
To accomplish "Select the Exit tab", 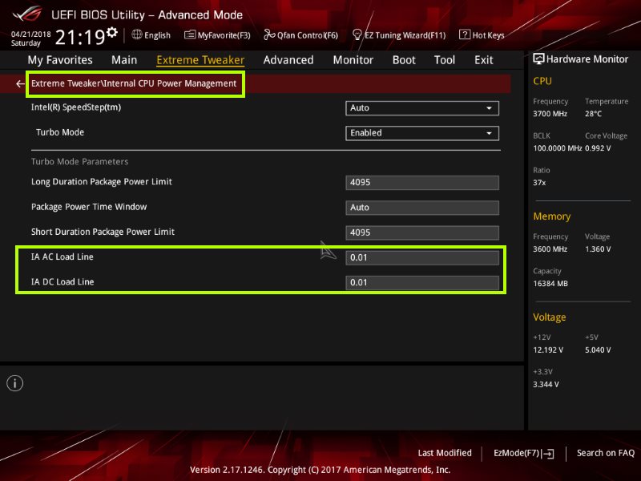I will pyautogui.click(x=484, y=60).
